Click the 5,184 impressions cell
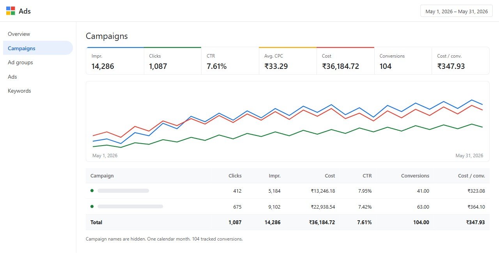This screenshot has height=253, width=499. click(x=274, y=191)
